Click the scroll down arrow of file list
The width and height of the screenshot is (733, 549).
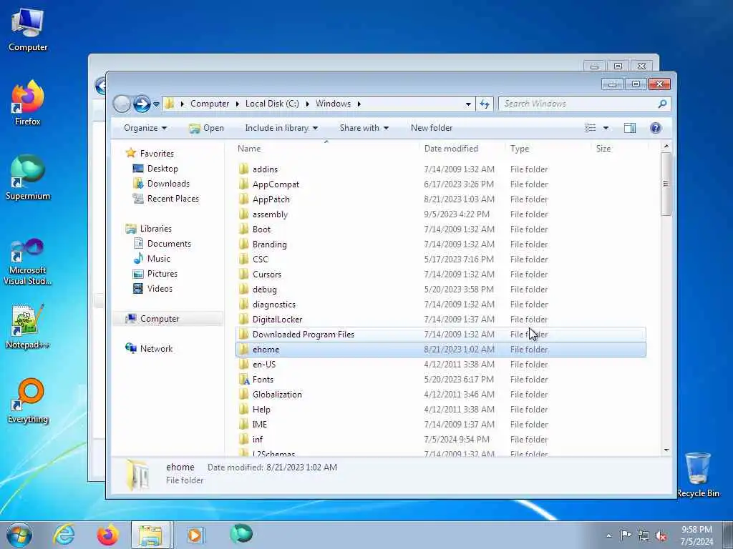[x=666, y=450]
